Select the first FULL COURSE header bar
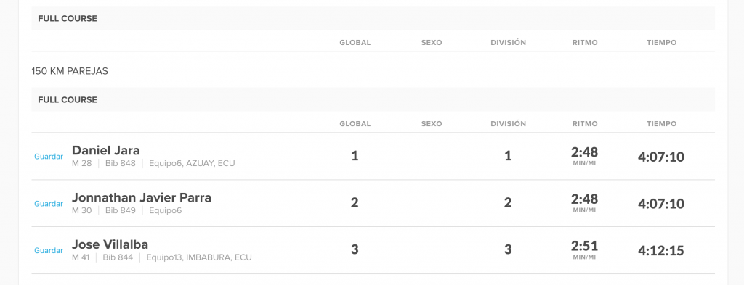Screen dimensions: 744x285 coord(373,18)
